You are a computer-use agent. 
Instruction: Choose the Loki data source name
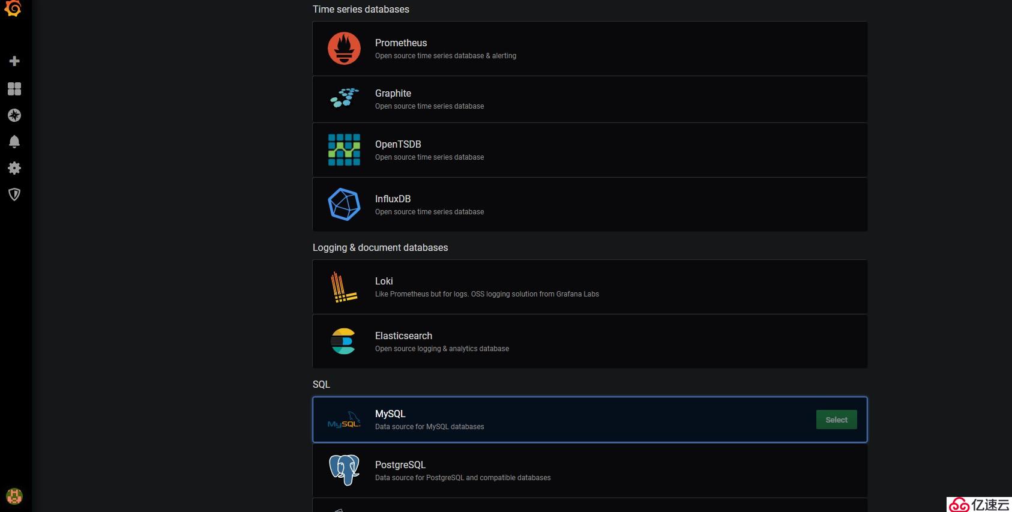[384, 281]
